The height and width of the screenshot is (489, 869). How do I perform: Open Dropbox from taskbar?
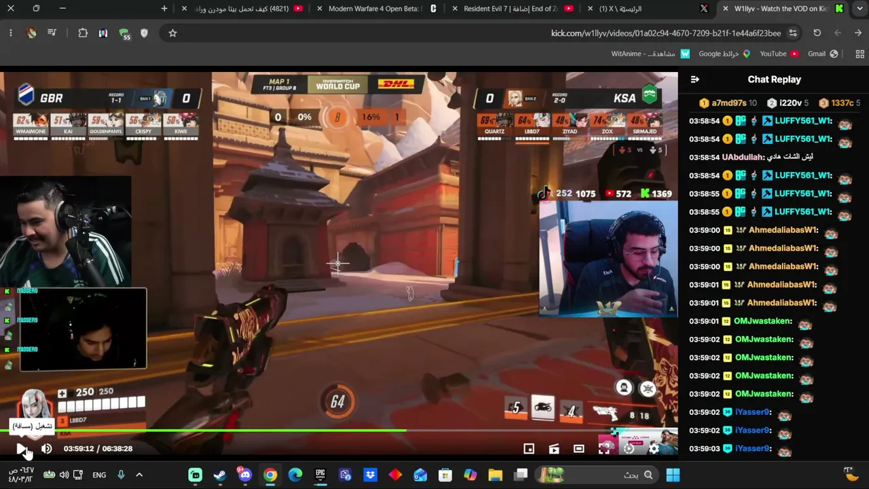(x=370, y=475)
